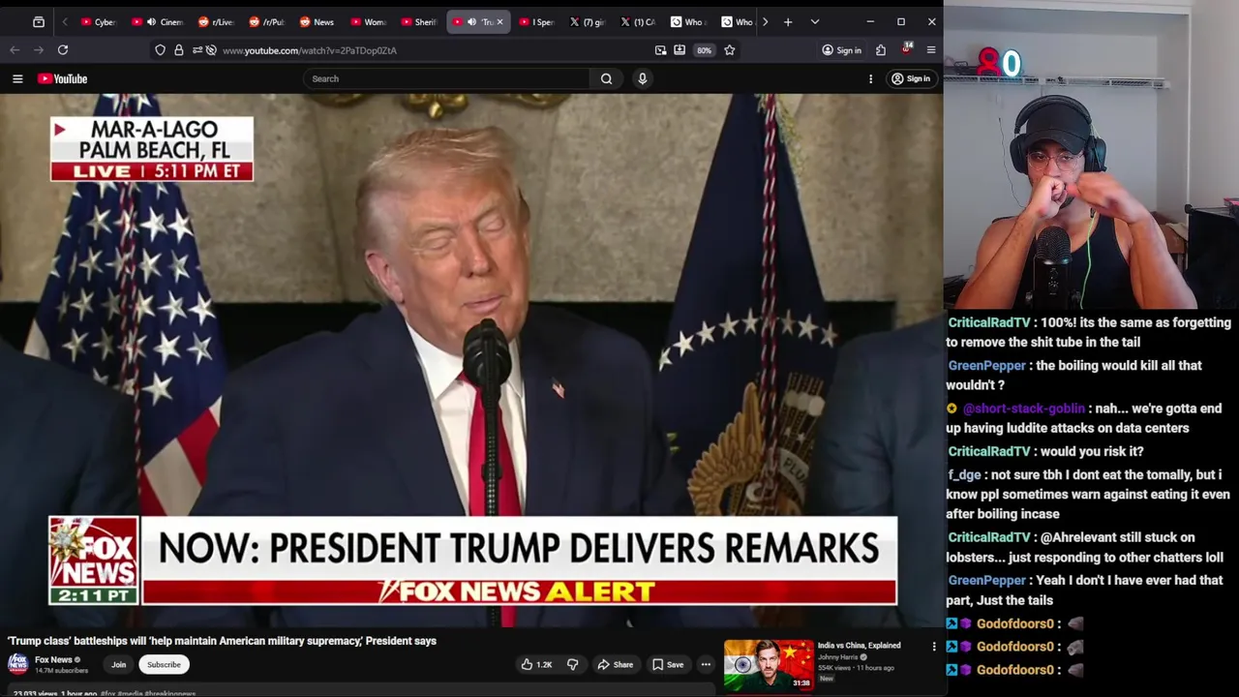Reload the page with refresh icon
This screenshot has height=697, width=1239.
[63, 49]
